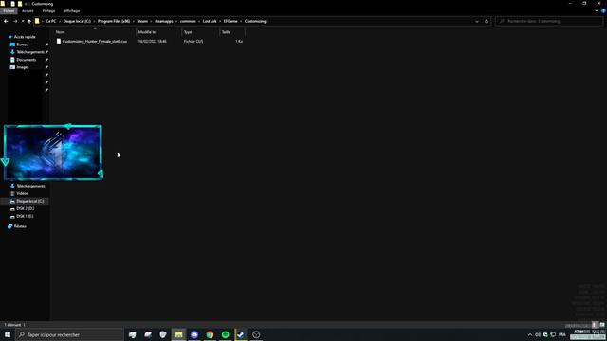Click the Fichier CUS type cell
The width and height of the screenshot is (607, 341).
(193, 41)
